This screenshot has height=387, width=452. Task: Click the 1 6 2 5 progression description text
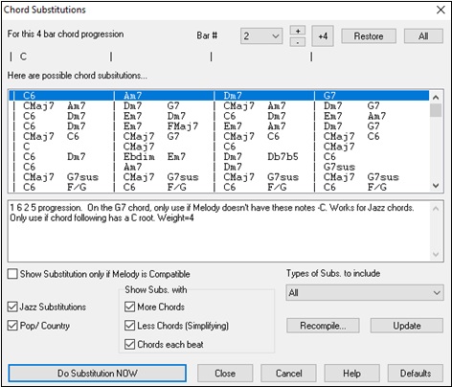[x=212, y=213]
